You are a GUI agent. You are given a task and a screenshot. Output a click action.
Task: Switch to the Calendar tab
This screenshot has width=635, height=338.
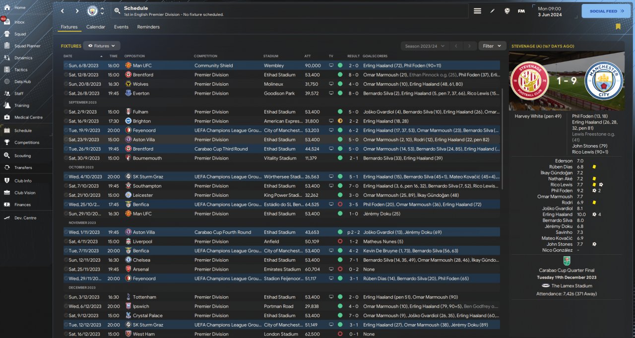click(x=96, y=27)
